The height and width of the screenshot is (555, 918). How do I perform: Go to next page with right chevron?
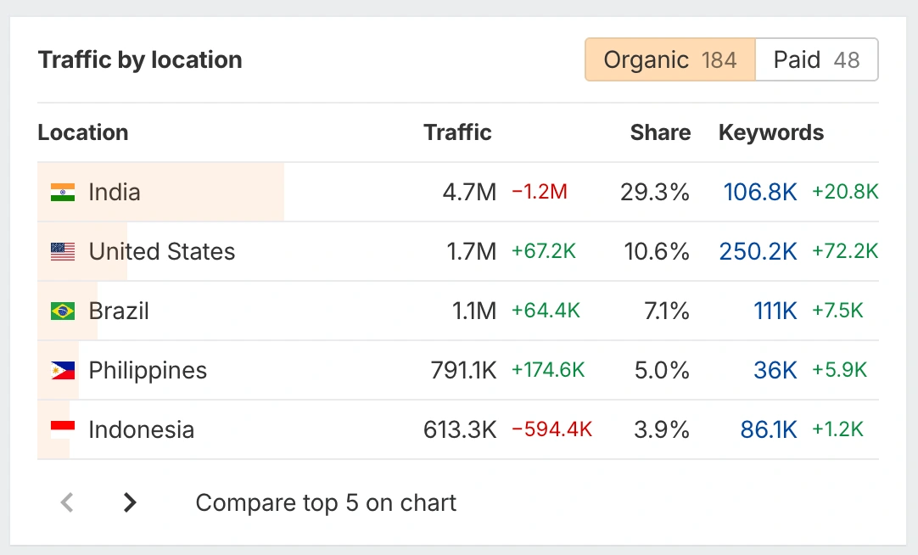[x=130, y=502]
